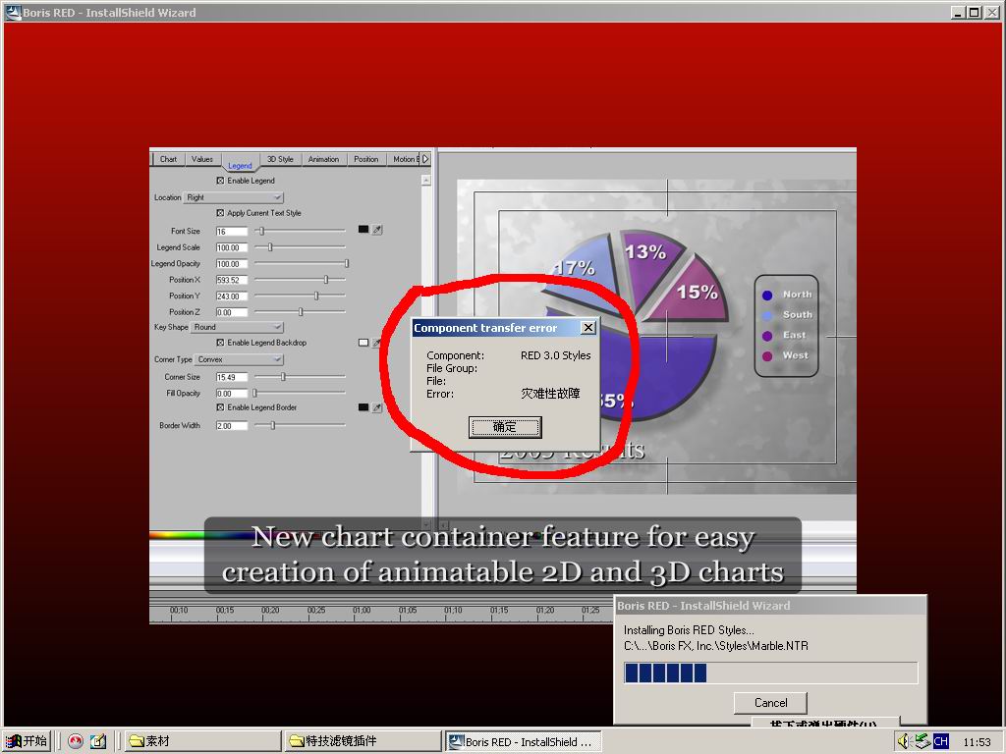The height and width of the screenshot is (754, 1006).
Task: Switch to the Values tab
Action: coord(202,159)
